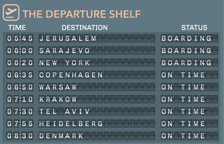The height and width of the screenshot is (144, 224).
Task: Click the 08:30 departure time
Action: click(x=20, y=136)
